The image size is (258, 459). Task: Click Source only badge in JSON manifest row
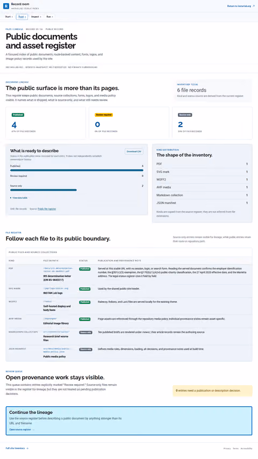click(85, 350)
